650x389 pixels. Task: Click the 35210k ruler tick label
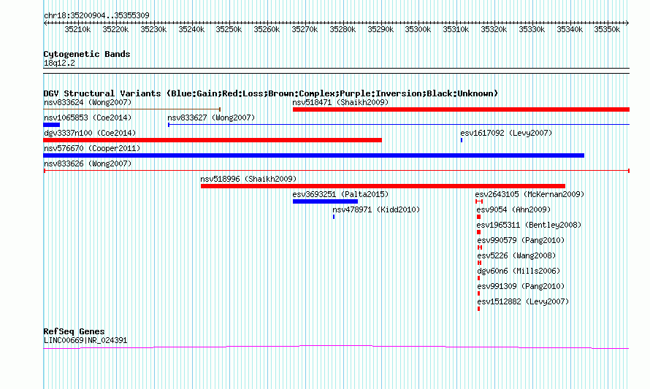coord(77,29)
